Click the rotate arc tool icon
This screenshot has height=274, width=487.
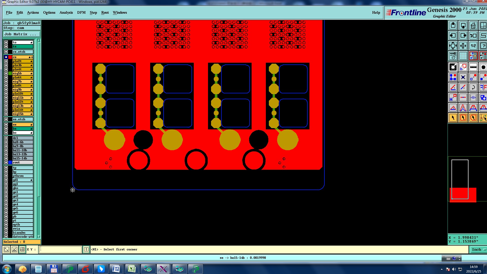click(x=473, y=88)
